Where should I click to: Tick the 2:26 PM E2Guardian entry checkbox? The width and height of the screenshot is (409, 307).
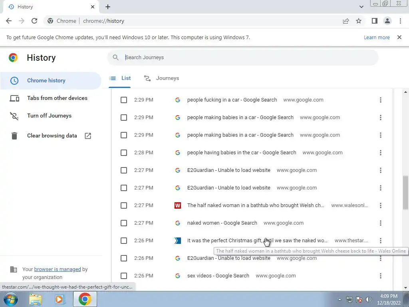124,258
